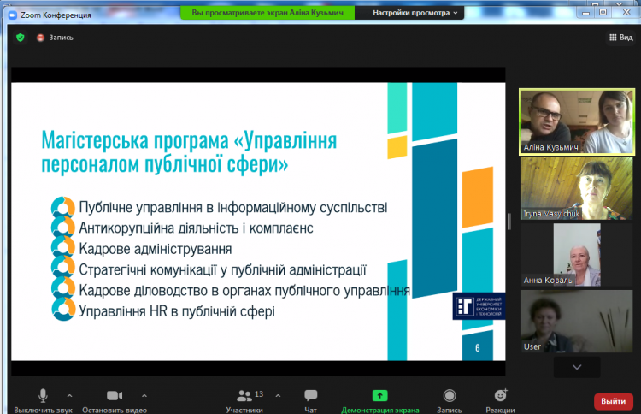Click the Zoom app icon in title bar
Image resolution: width=641 pixels, height=414 pixels.
point(13,14)
